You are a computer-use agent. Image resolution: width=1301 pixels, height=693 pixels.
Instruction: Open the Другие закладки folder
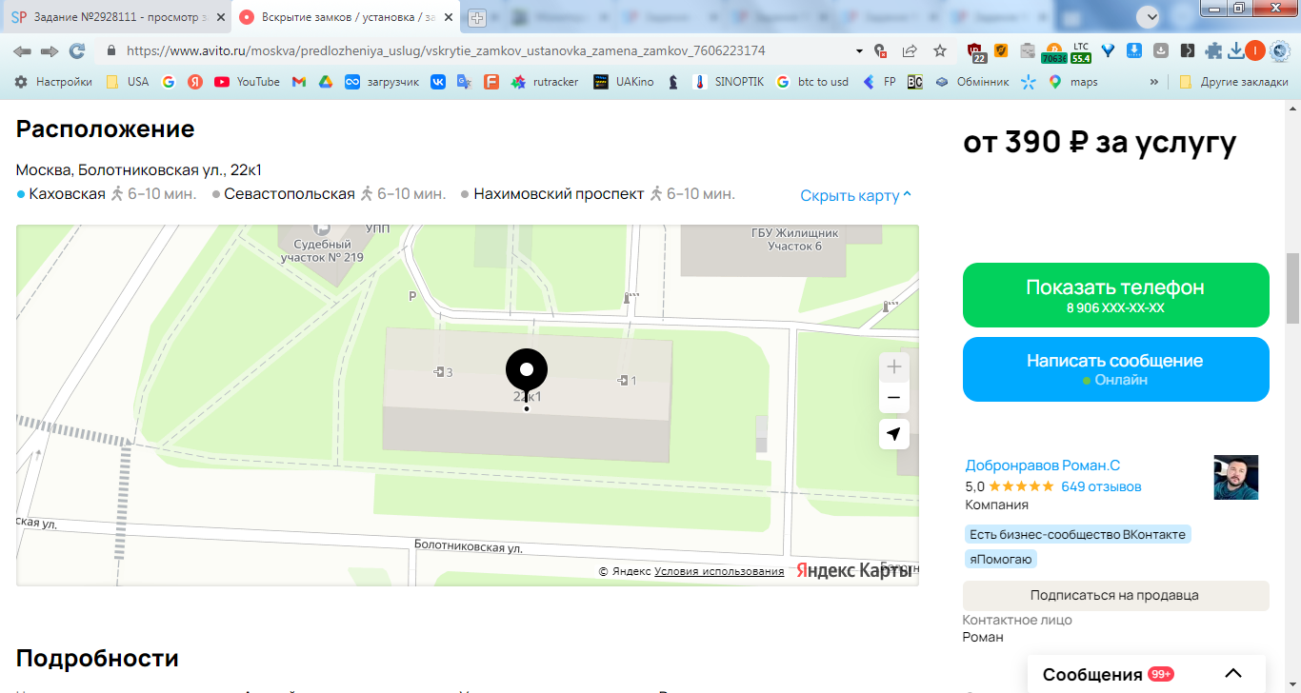pyautogui.click(x=1232, y=82)
